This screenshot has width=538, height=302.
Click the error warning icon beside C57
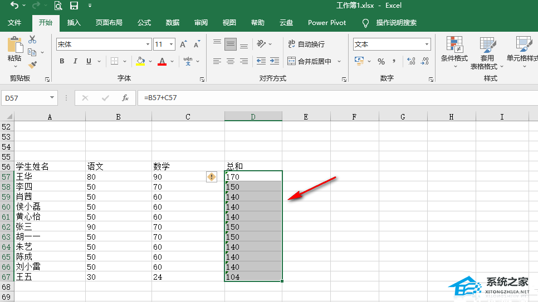[x=212, y=176]
